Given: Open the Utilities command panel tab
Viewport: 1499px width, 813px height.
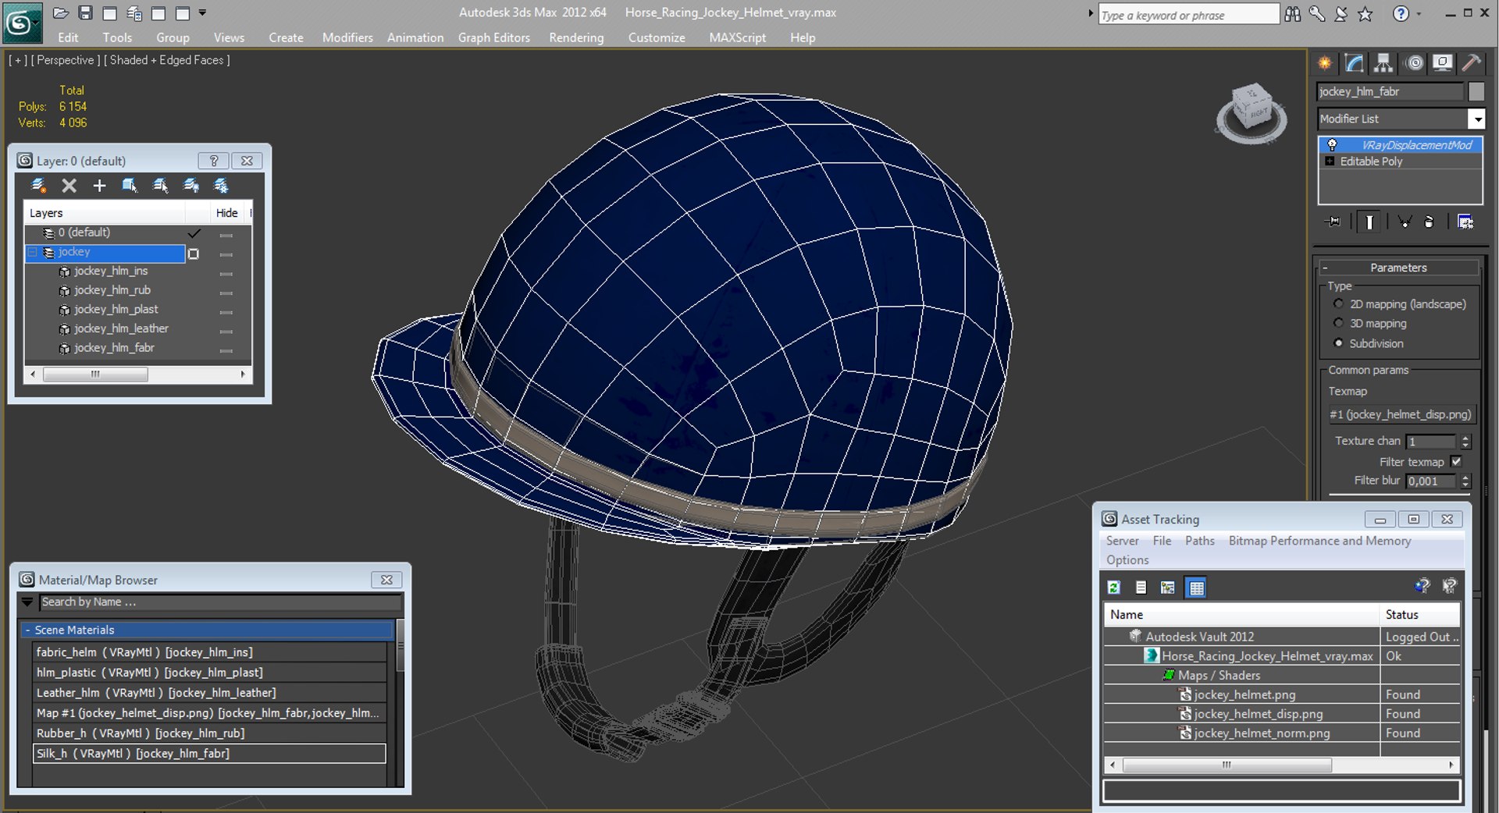Looking at the screenshot, I should tap(1472, 63).
